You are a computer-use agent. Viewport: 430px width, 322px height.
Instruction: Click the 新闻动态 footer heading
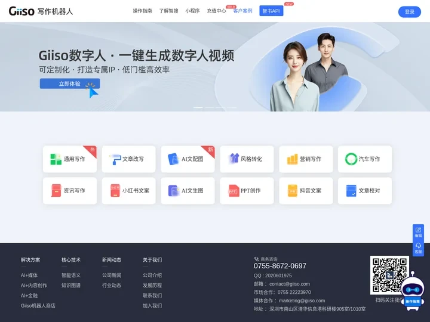pyautogui.click(x=112, y=260)
